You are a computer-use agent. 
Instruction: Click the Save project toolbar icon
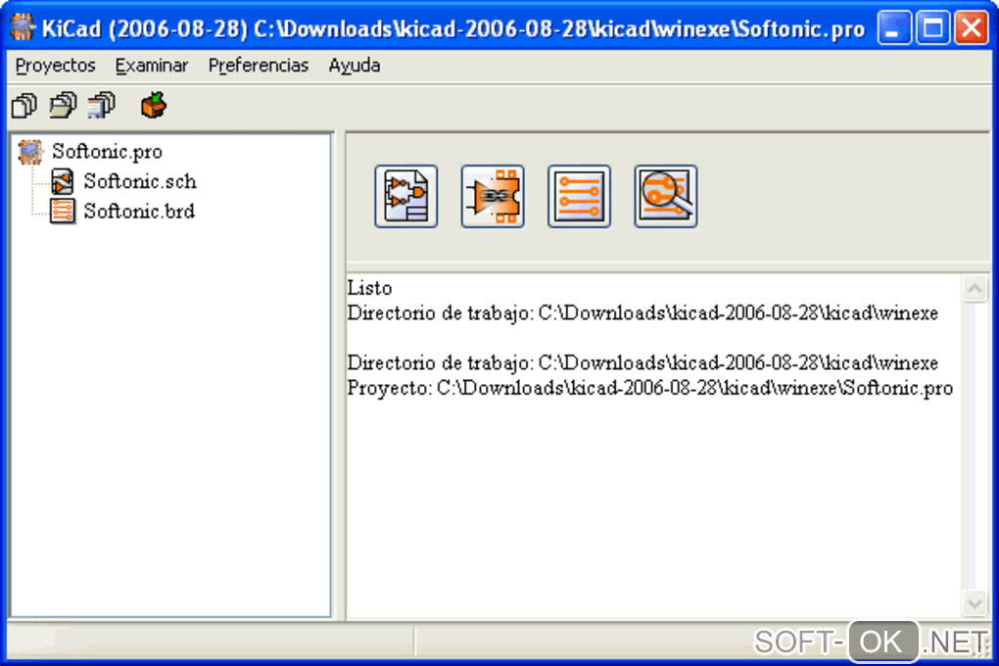[x=101, y=105]
